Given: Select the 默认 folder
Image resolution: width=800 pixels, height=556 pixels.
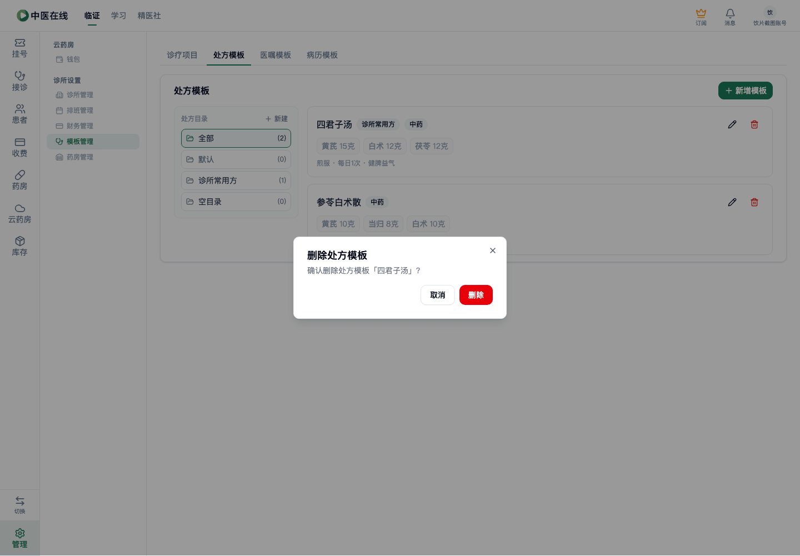Looking at the screenshot, I should tap(236, 159).
